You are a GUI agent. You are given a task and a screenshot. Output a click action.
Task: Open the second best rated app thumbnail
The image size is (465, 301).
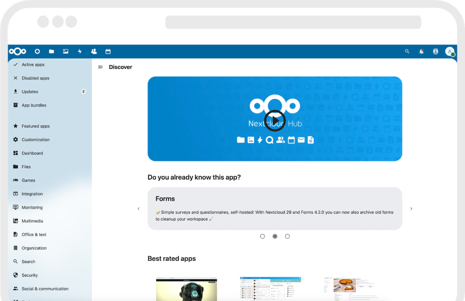[x=270, y=289]
